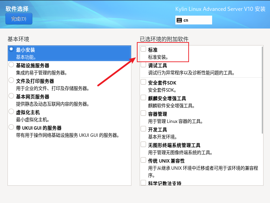Open the cn keyboard layout selector
Image resolution: width=270 pixels, height=203 pixels.
point(193,20)
